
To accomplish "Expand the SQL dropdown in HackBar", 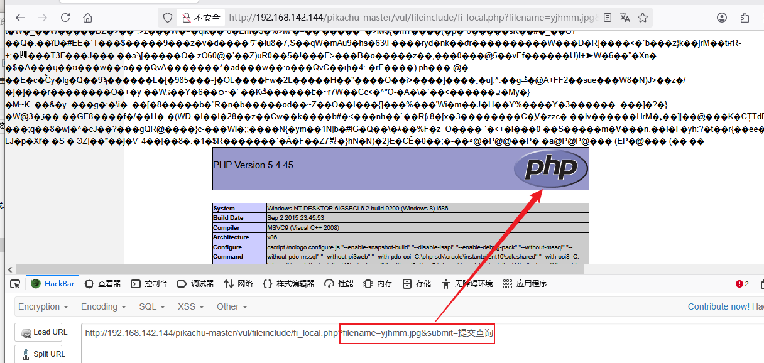I will tap(152, 306).
